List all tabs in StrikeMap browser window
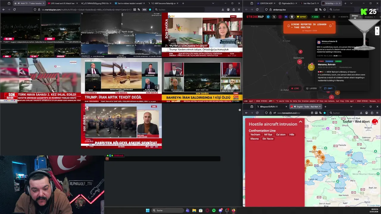The image size is (381, 214). coord(351,3)
